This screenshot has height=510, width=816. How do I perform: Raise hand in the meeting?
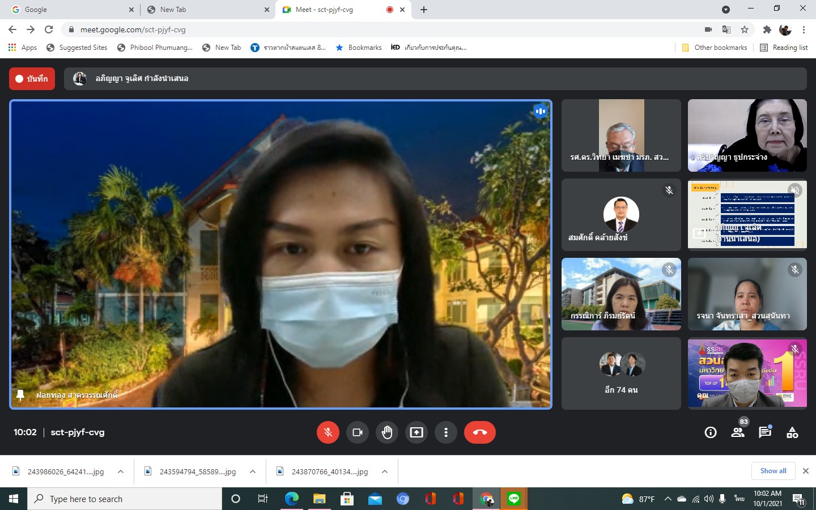coord(387,432)
